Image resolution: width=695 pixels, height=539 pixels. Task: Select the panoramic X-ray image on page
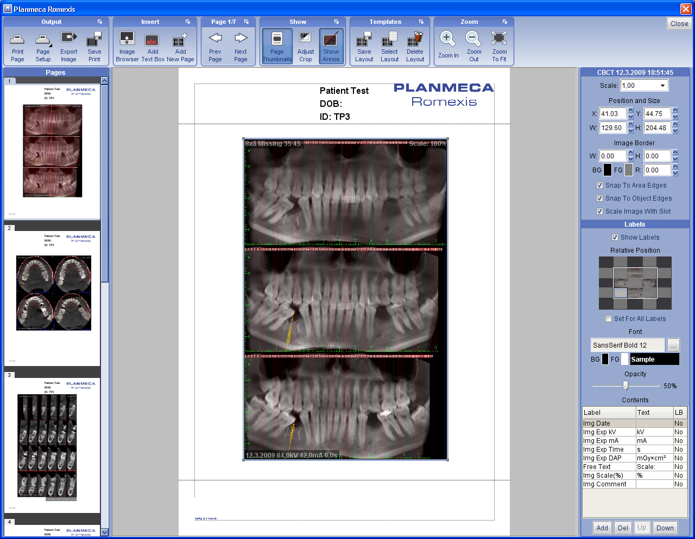tap(345, 299)
